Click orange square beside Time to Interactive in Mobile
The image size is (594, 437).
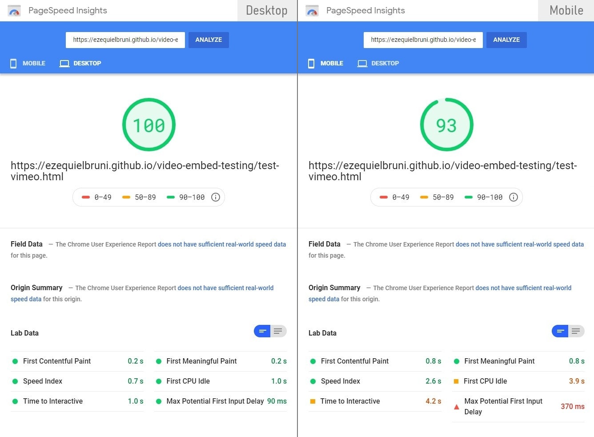313,401
